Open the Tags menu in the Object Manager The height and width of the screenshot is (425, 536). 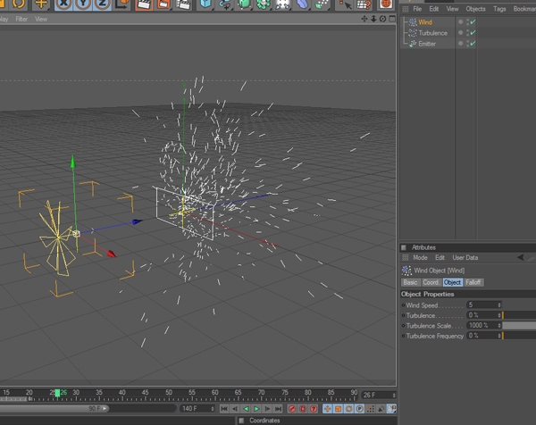[499, 9]
